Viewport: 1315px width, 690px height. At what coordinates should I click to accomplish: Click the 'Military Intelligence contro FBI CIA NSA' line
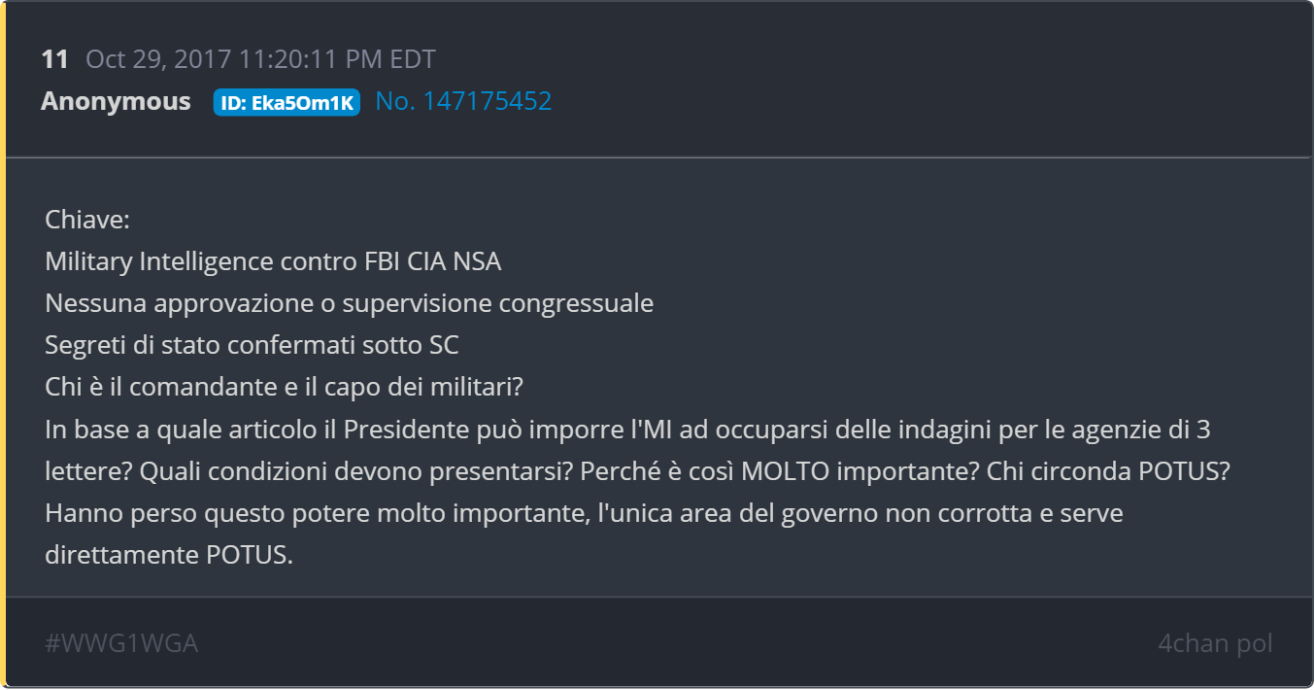273,261
